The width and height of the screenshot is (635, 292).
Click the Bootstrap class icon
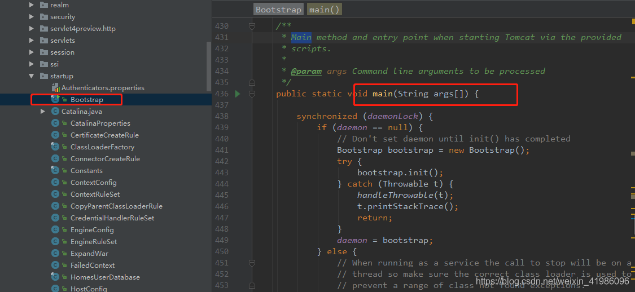click(55, 99)
